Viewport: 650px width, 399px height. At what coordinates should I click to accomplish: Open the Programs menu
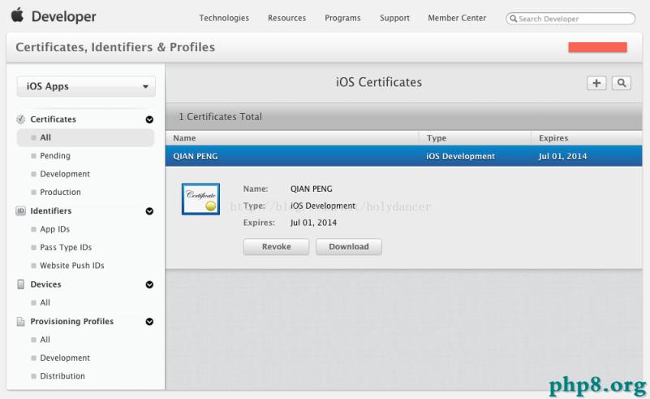click(x=342, y=18)
